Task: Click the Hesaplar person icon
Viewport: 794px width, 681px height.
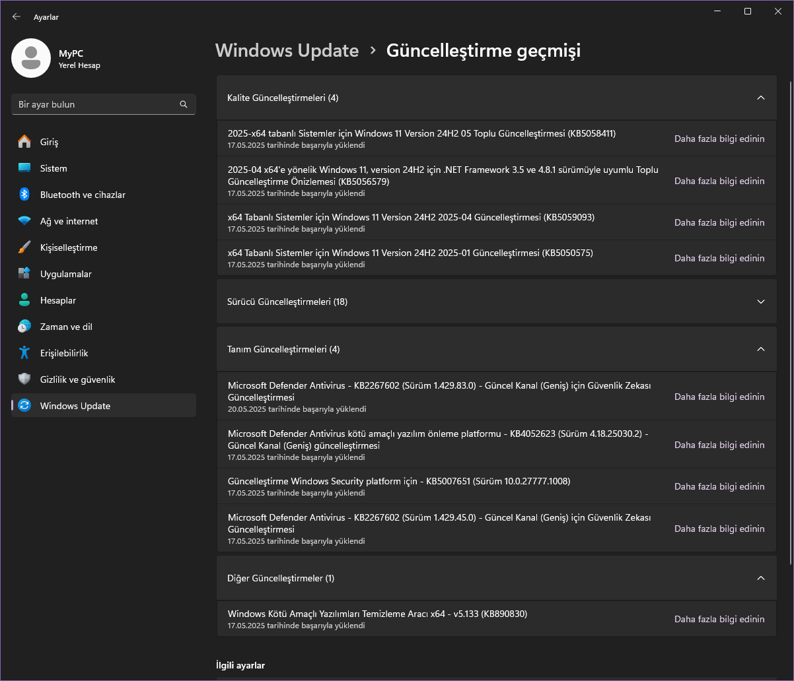Action: pos(24,300)
